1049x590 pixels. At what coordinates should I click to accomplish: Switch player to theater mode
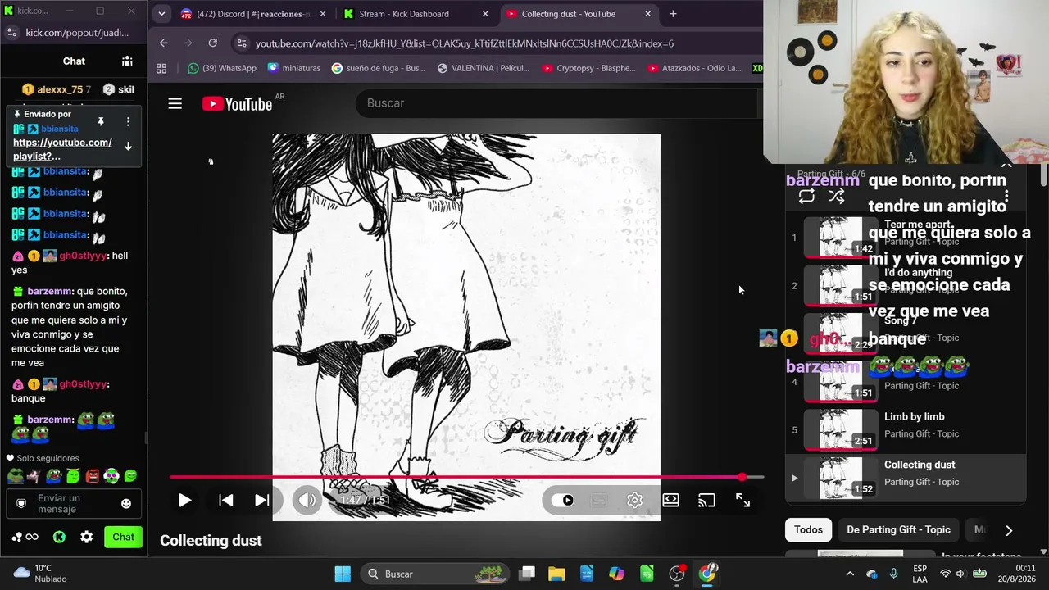pos(670,500)
